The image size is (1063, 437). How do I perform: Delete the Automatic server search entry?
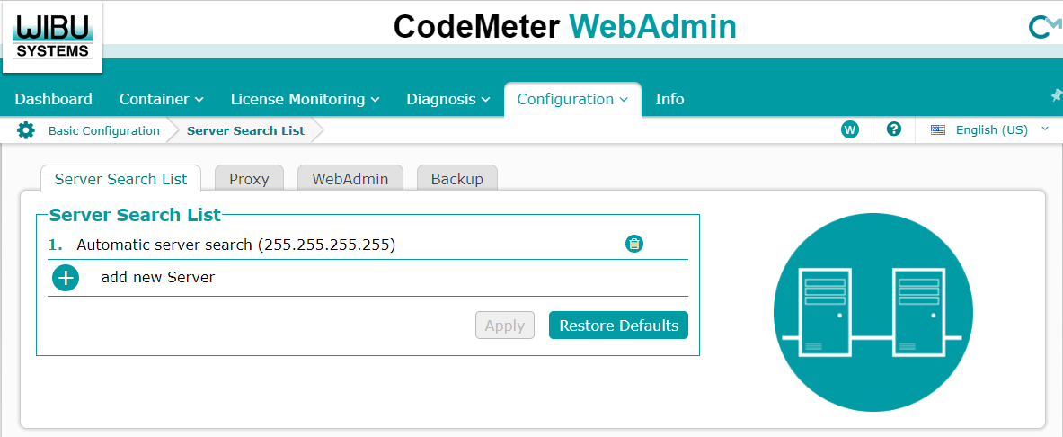[634, 244]
